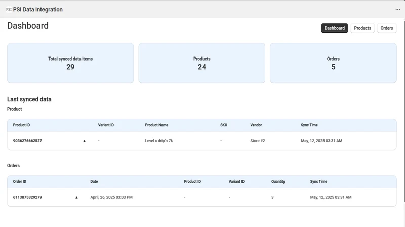Click the product's May, 12, 2025 03:31 AM time
This screenshot has height=227, width=405.
[321, 141]
